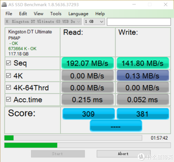The width and height of the screenshot is (174, 162).
Task: Open the Language menu
Action: (x=78, y=14)
